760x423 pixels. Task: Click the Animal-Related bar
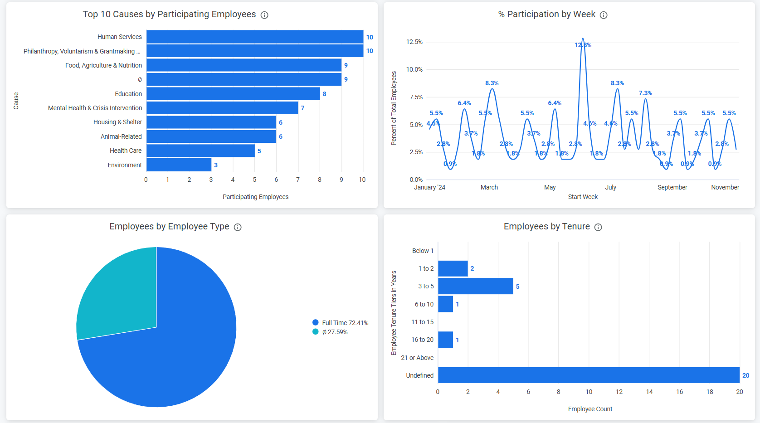(x=211, y=136)
